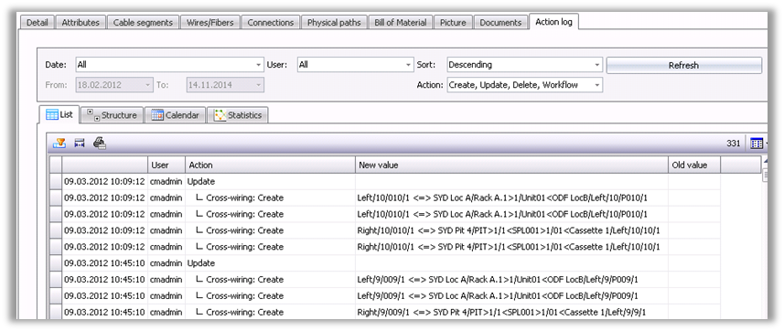Screen dimensions: 784x331
Task: Click row selector of the 10:09:12 Update row
Action: click(x=56, y=182)
